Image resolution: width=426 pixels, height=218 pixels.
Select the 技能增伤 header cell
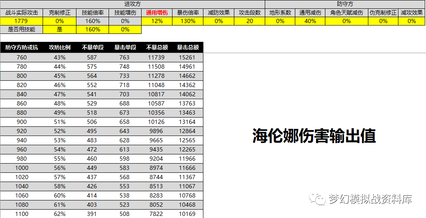(125, 13)
